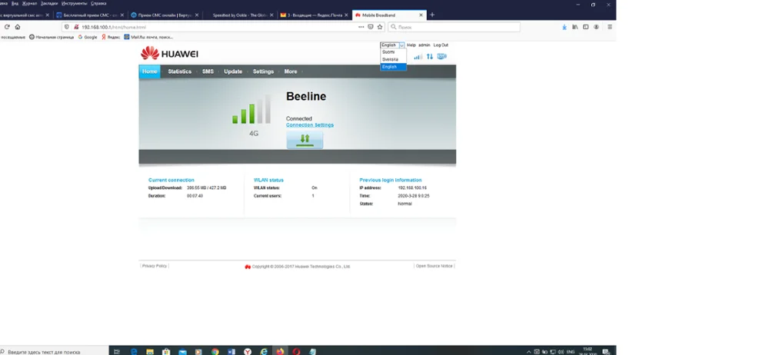Select Suomi in language list
Viewport: 769px width, 355px height.
tap(393, 52)
